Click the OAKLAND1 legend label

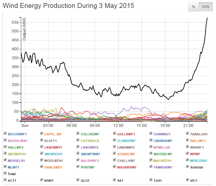(53, 167)
